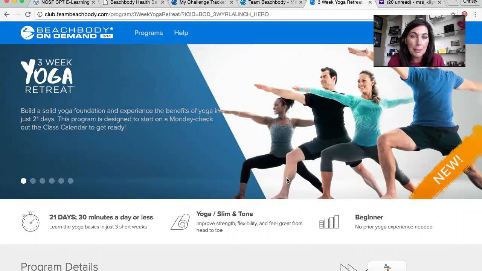Switch to My Challenge Tracker tab

pos(202,3)
